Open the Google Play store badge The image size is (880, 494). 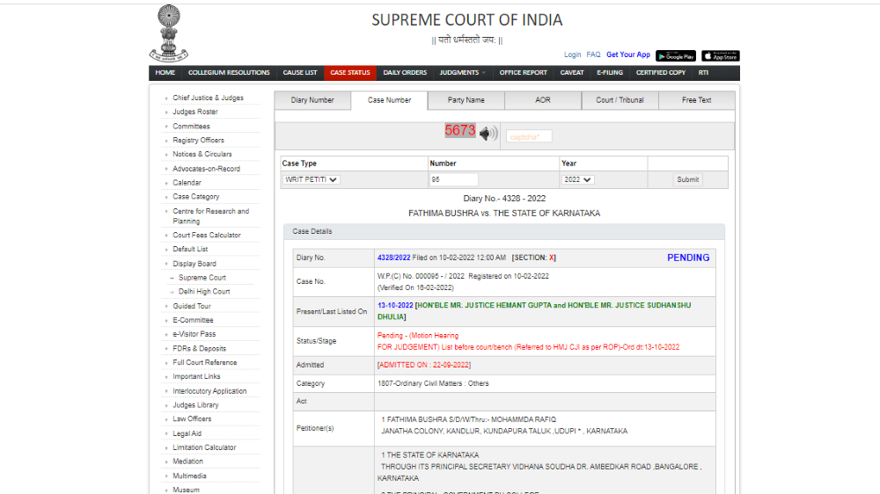(x=676, y=55)
